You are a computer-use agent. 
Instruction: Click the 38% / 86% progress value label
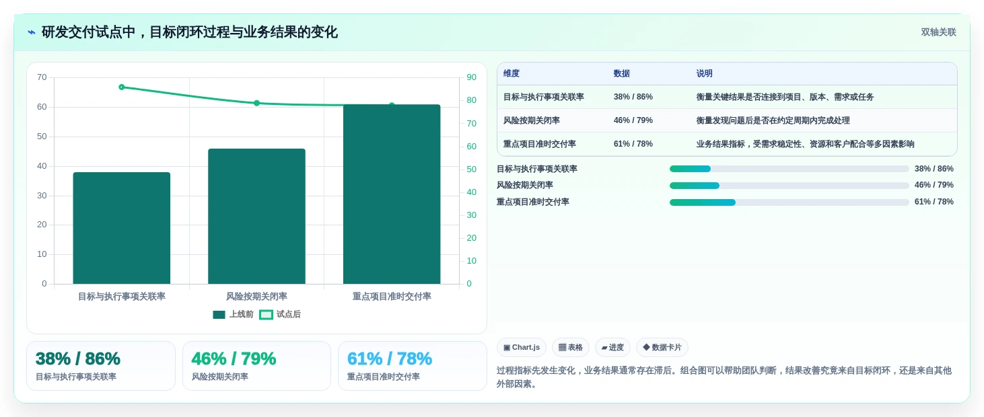pos(934,169)
